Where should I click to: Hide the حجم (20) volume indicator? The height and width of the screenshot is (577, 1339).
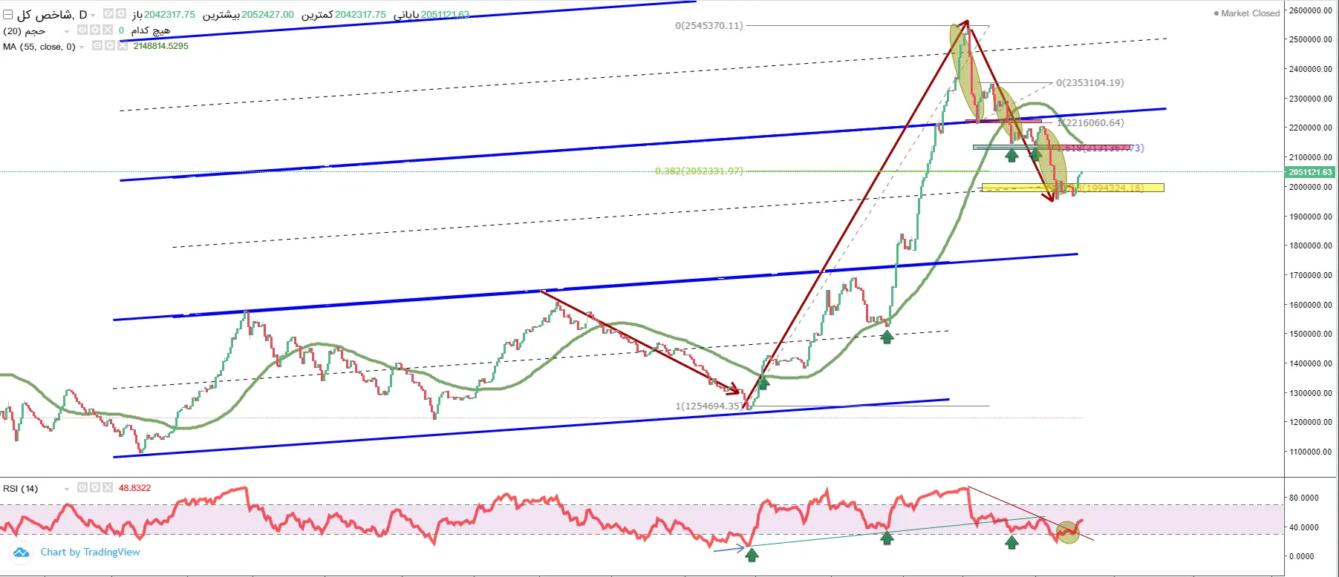pos(82,30)
